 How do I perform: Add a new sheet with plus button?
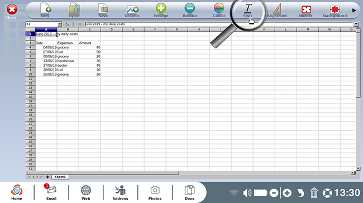pyautogui.click(x=47, y=177)
